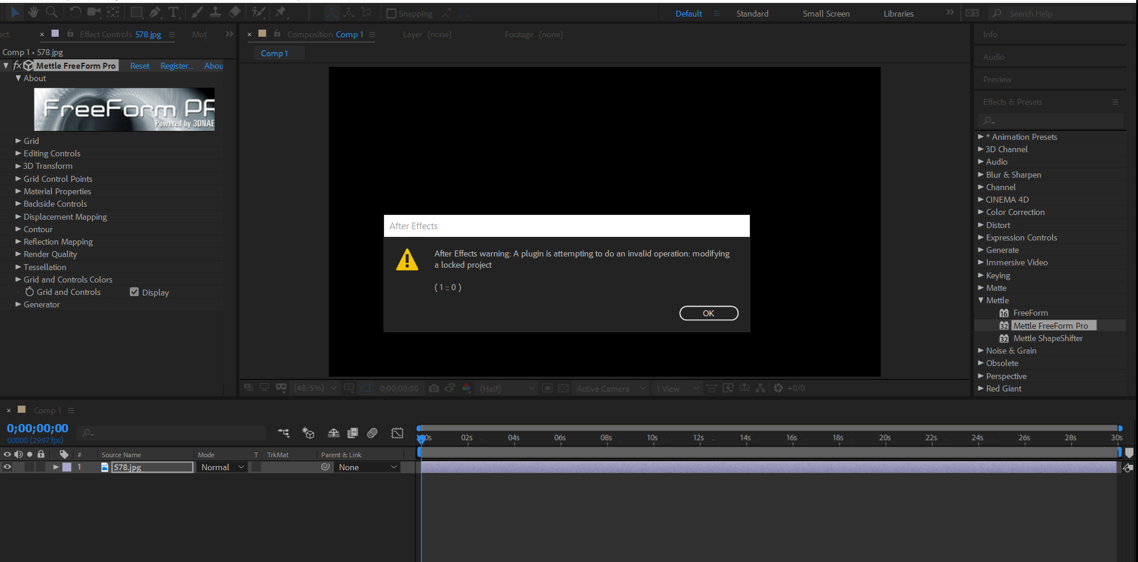Click OK in the After Effects warning dialog

click(x=709, y=313)
